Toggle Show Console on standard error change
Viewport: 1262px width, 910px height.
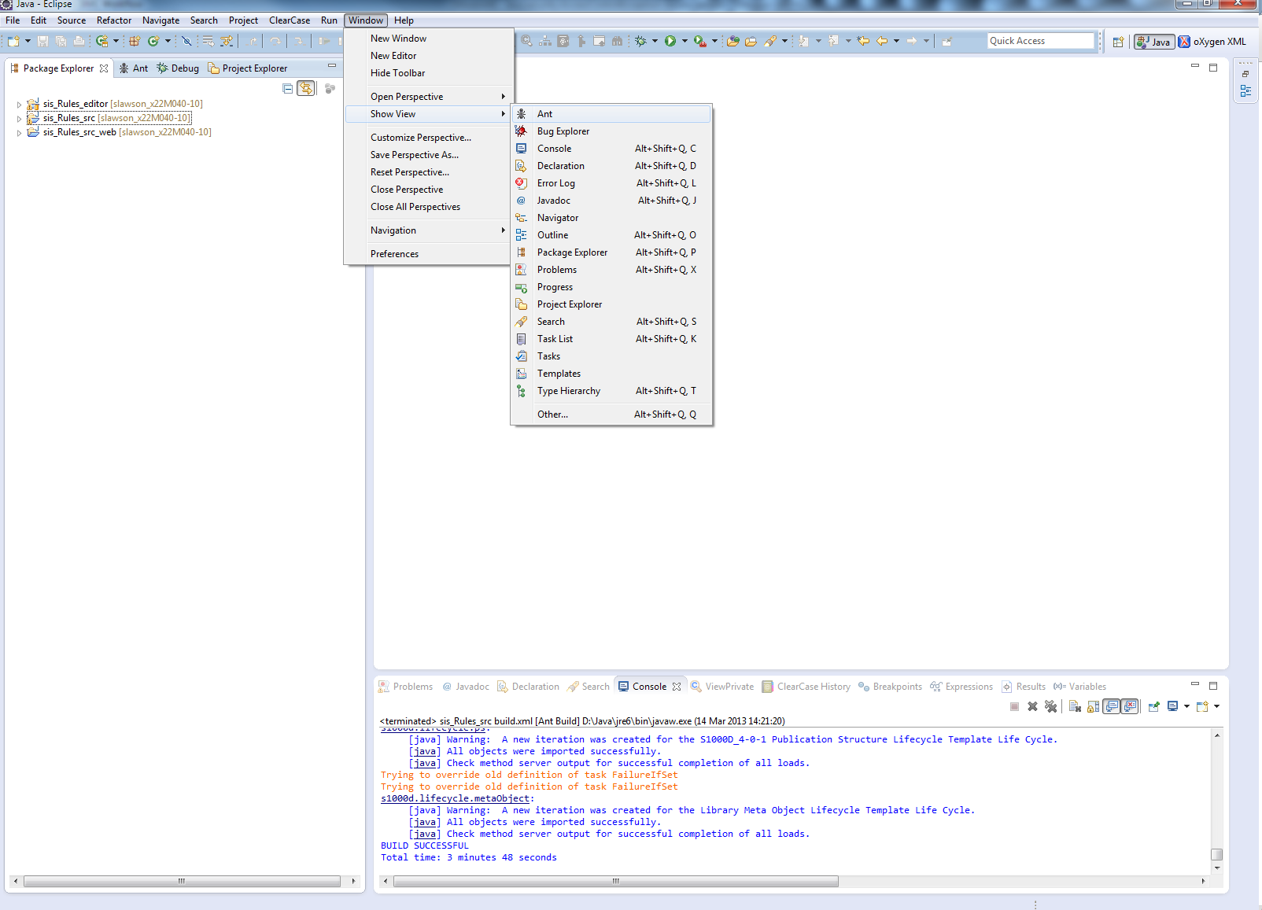tap(1130, 706)
